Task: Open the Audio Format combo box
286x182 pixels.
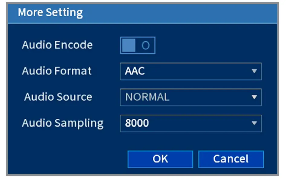Action: pyautogui.click(x=190, y=71)
